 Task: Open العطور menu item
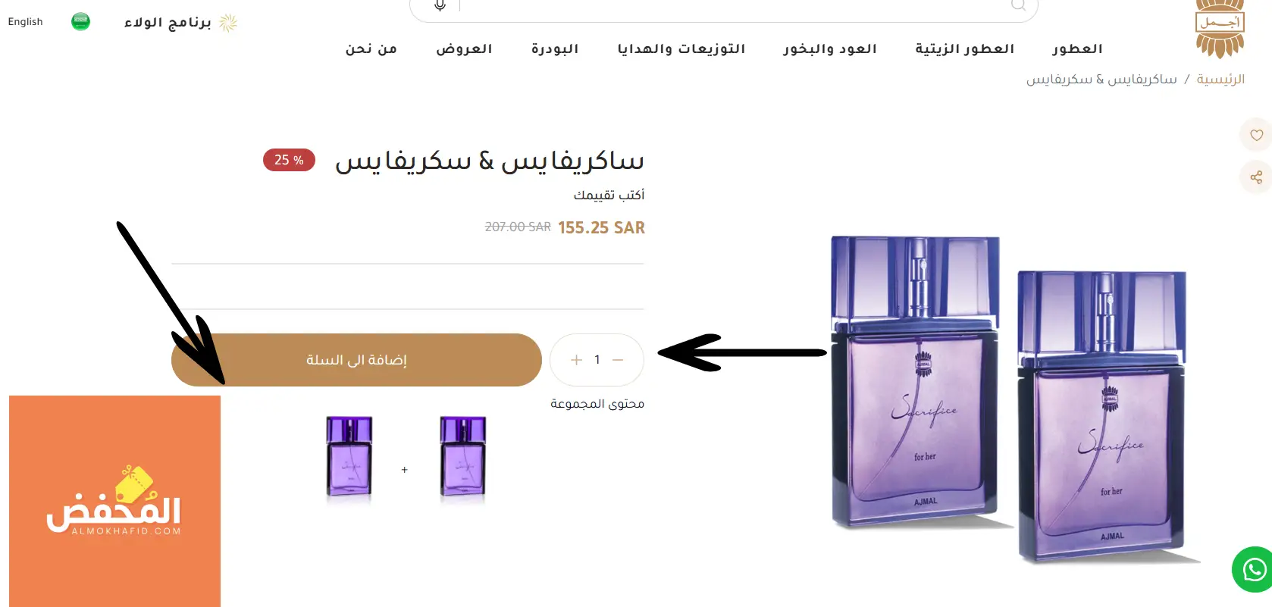(1077, 48)
